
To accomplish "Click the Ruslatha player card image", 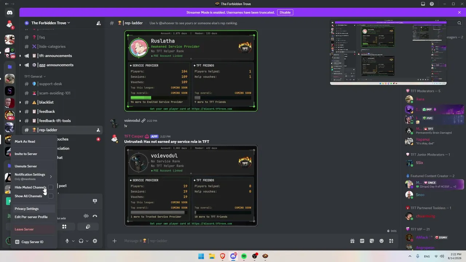I will click(x=191, y=71).
